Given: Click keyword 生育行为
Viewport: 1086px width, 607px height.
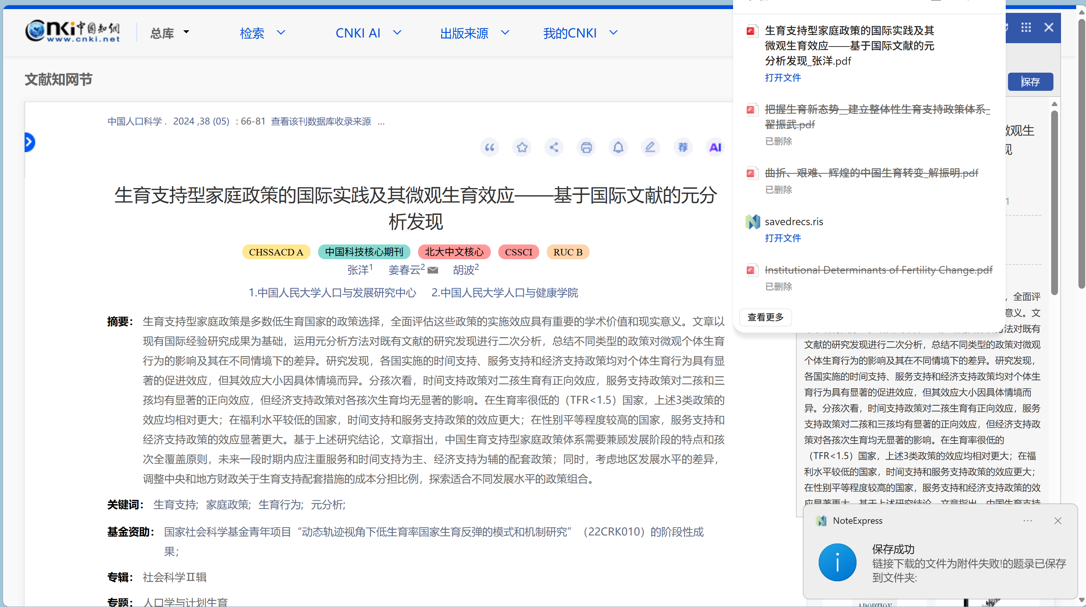Looking at the screenshot, I should (280, 505).
